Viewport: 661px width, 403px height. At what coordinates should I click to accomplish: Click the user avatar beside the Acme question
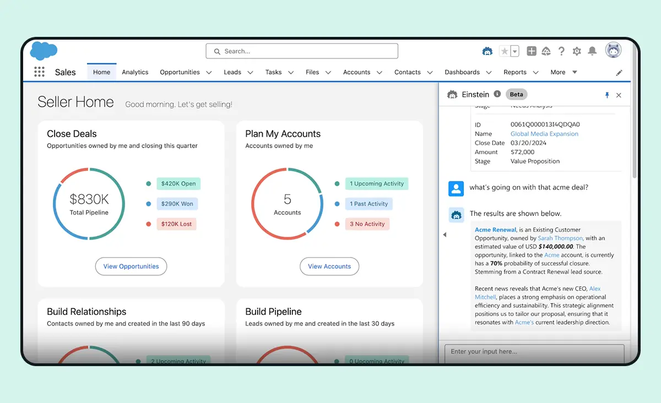[x=456, y=188]
